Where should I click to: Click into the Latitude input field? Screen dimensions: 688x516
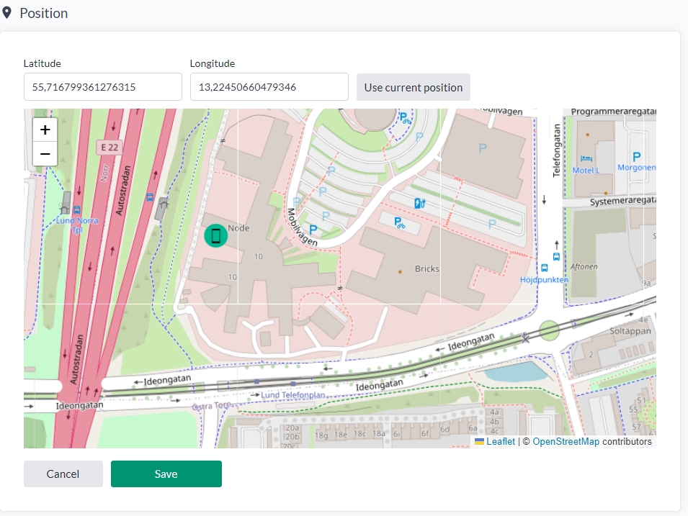(x=102, y=87)
